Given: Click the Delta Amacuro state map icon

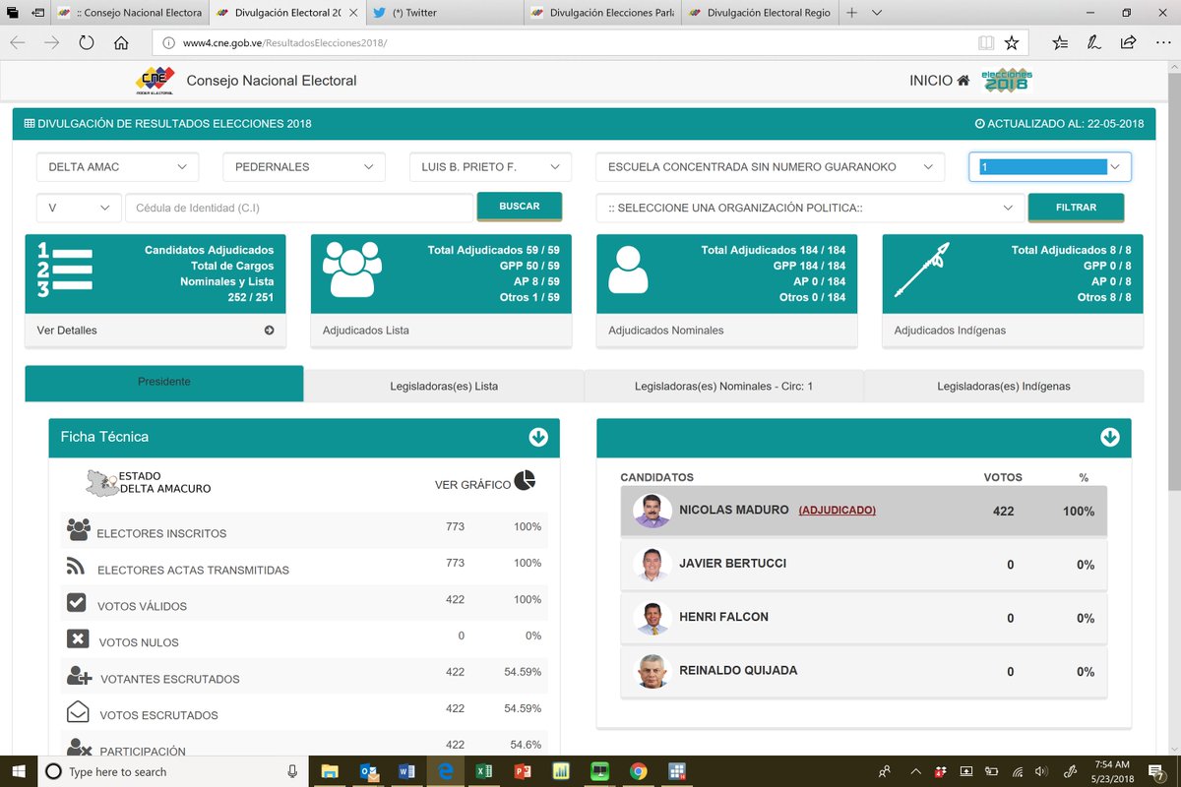Looking at the screenshot, I should [101, 482].
